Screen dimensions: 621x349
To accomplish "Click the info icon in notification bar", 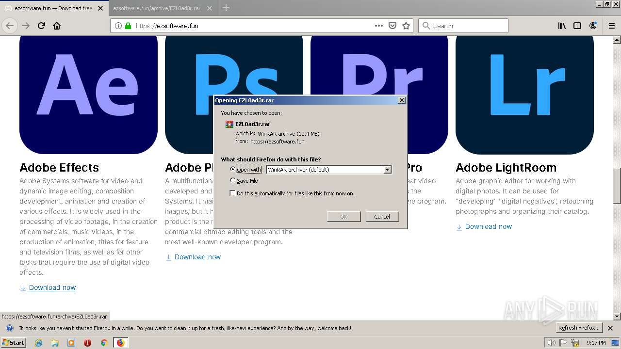I will click(x=10, y=328).
